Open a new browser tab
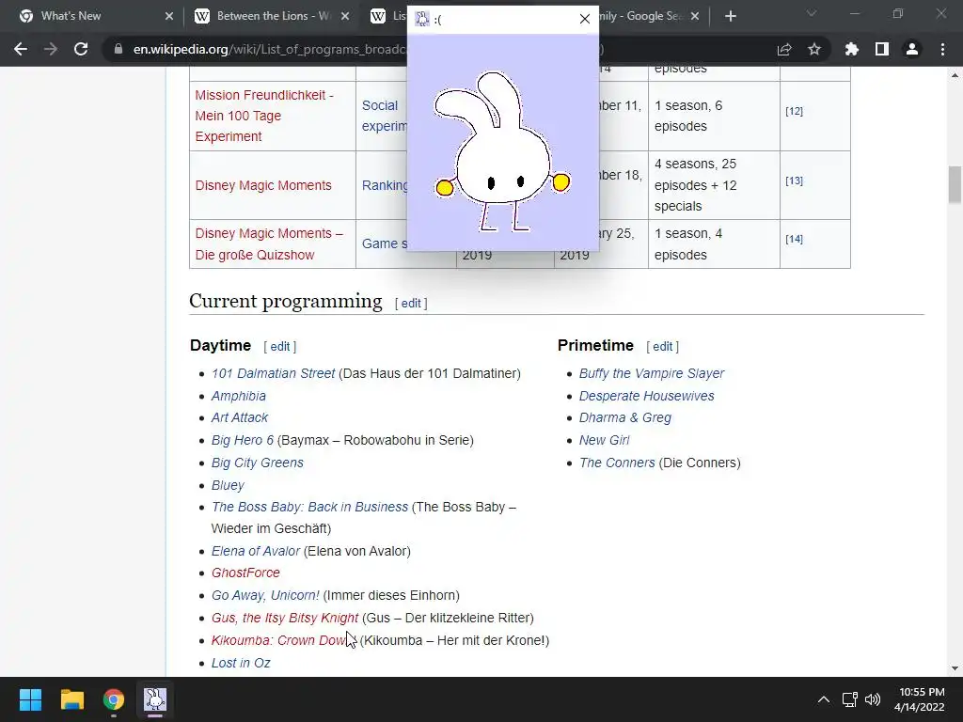963x722 pixels. (x=730, y=16)
